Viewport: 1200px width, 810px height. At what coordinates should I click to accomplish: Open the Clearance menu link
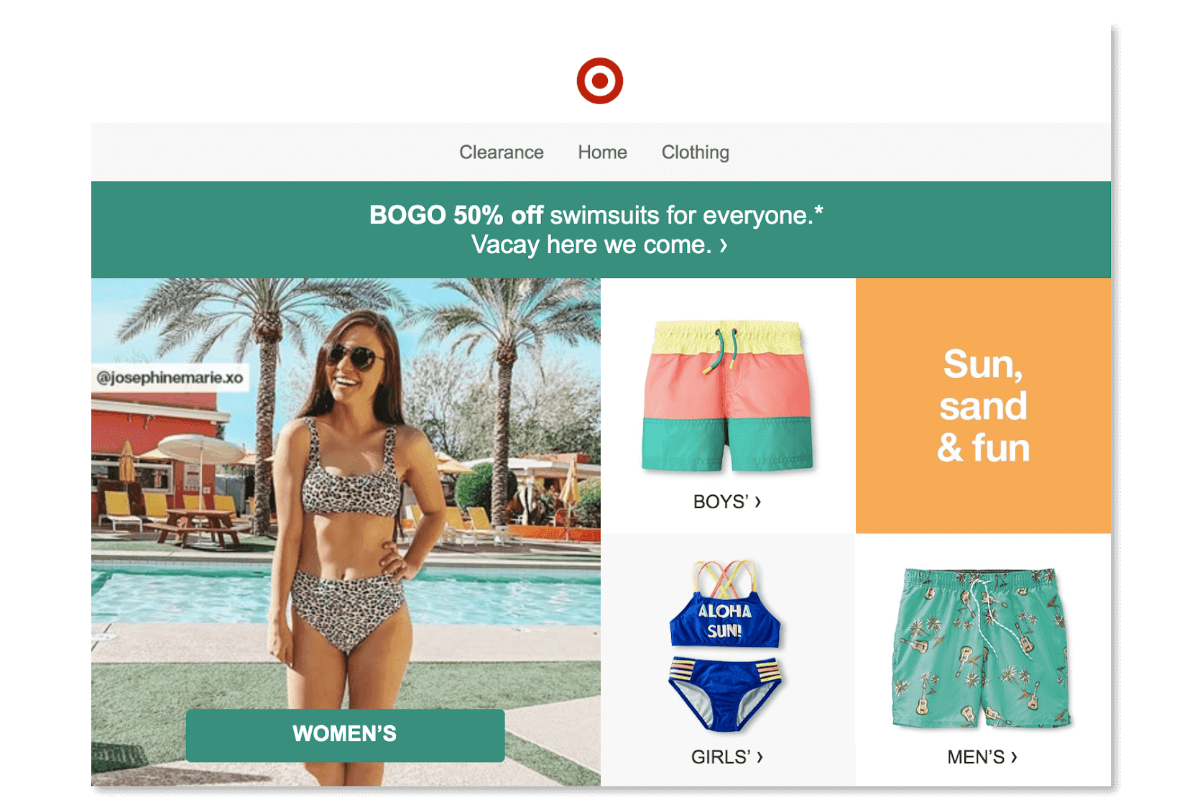(502, 152)
